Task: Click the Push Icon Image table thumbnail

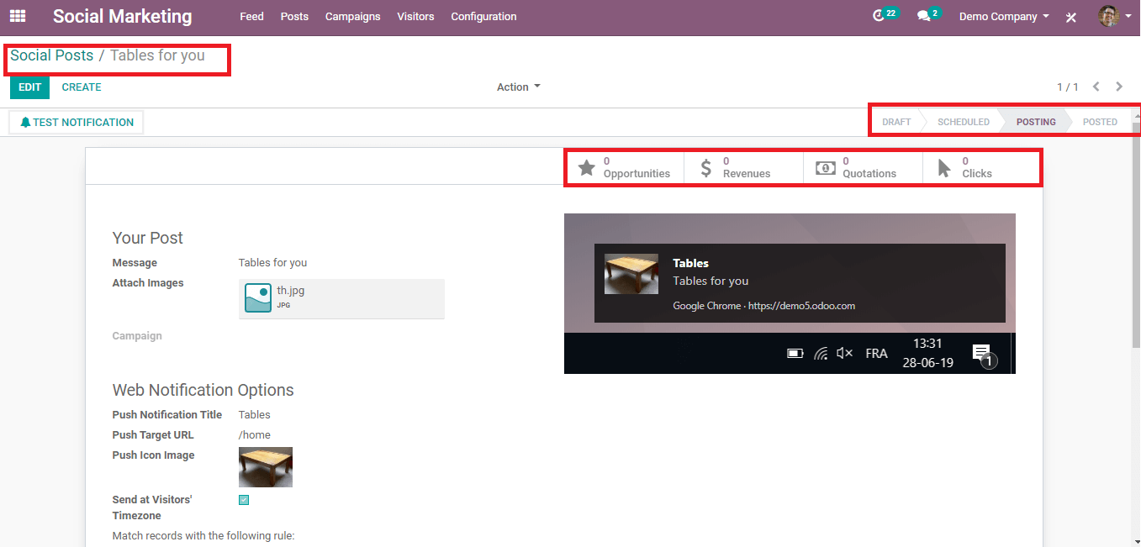Action: pyautogui.click(x=266, y=467)
